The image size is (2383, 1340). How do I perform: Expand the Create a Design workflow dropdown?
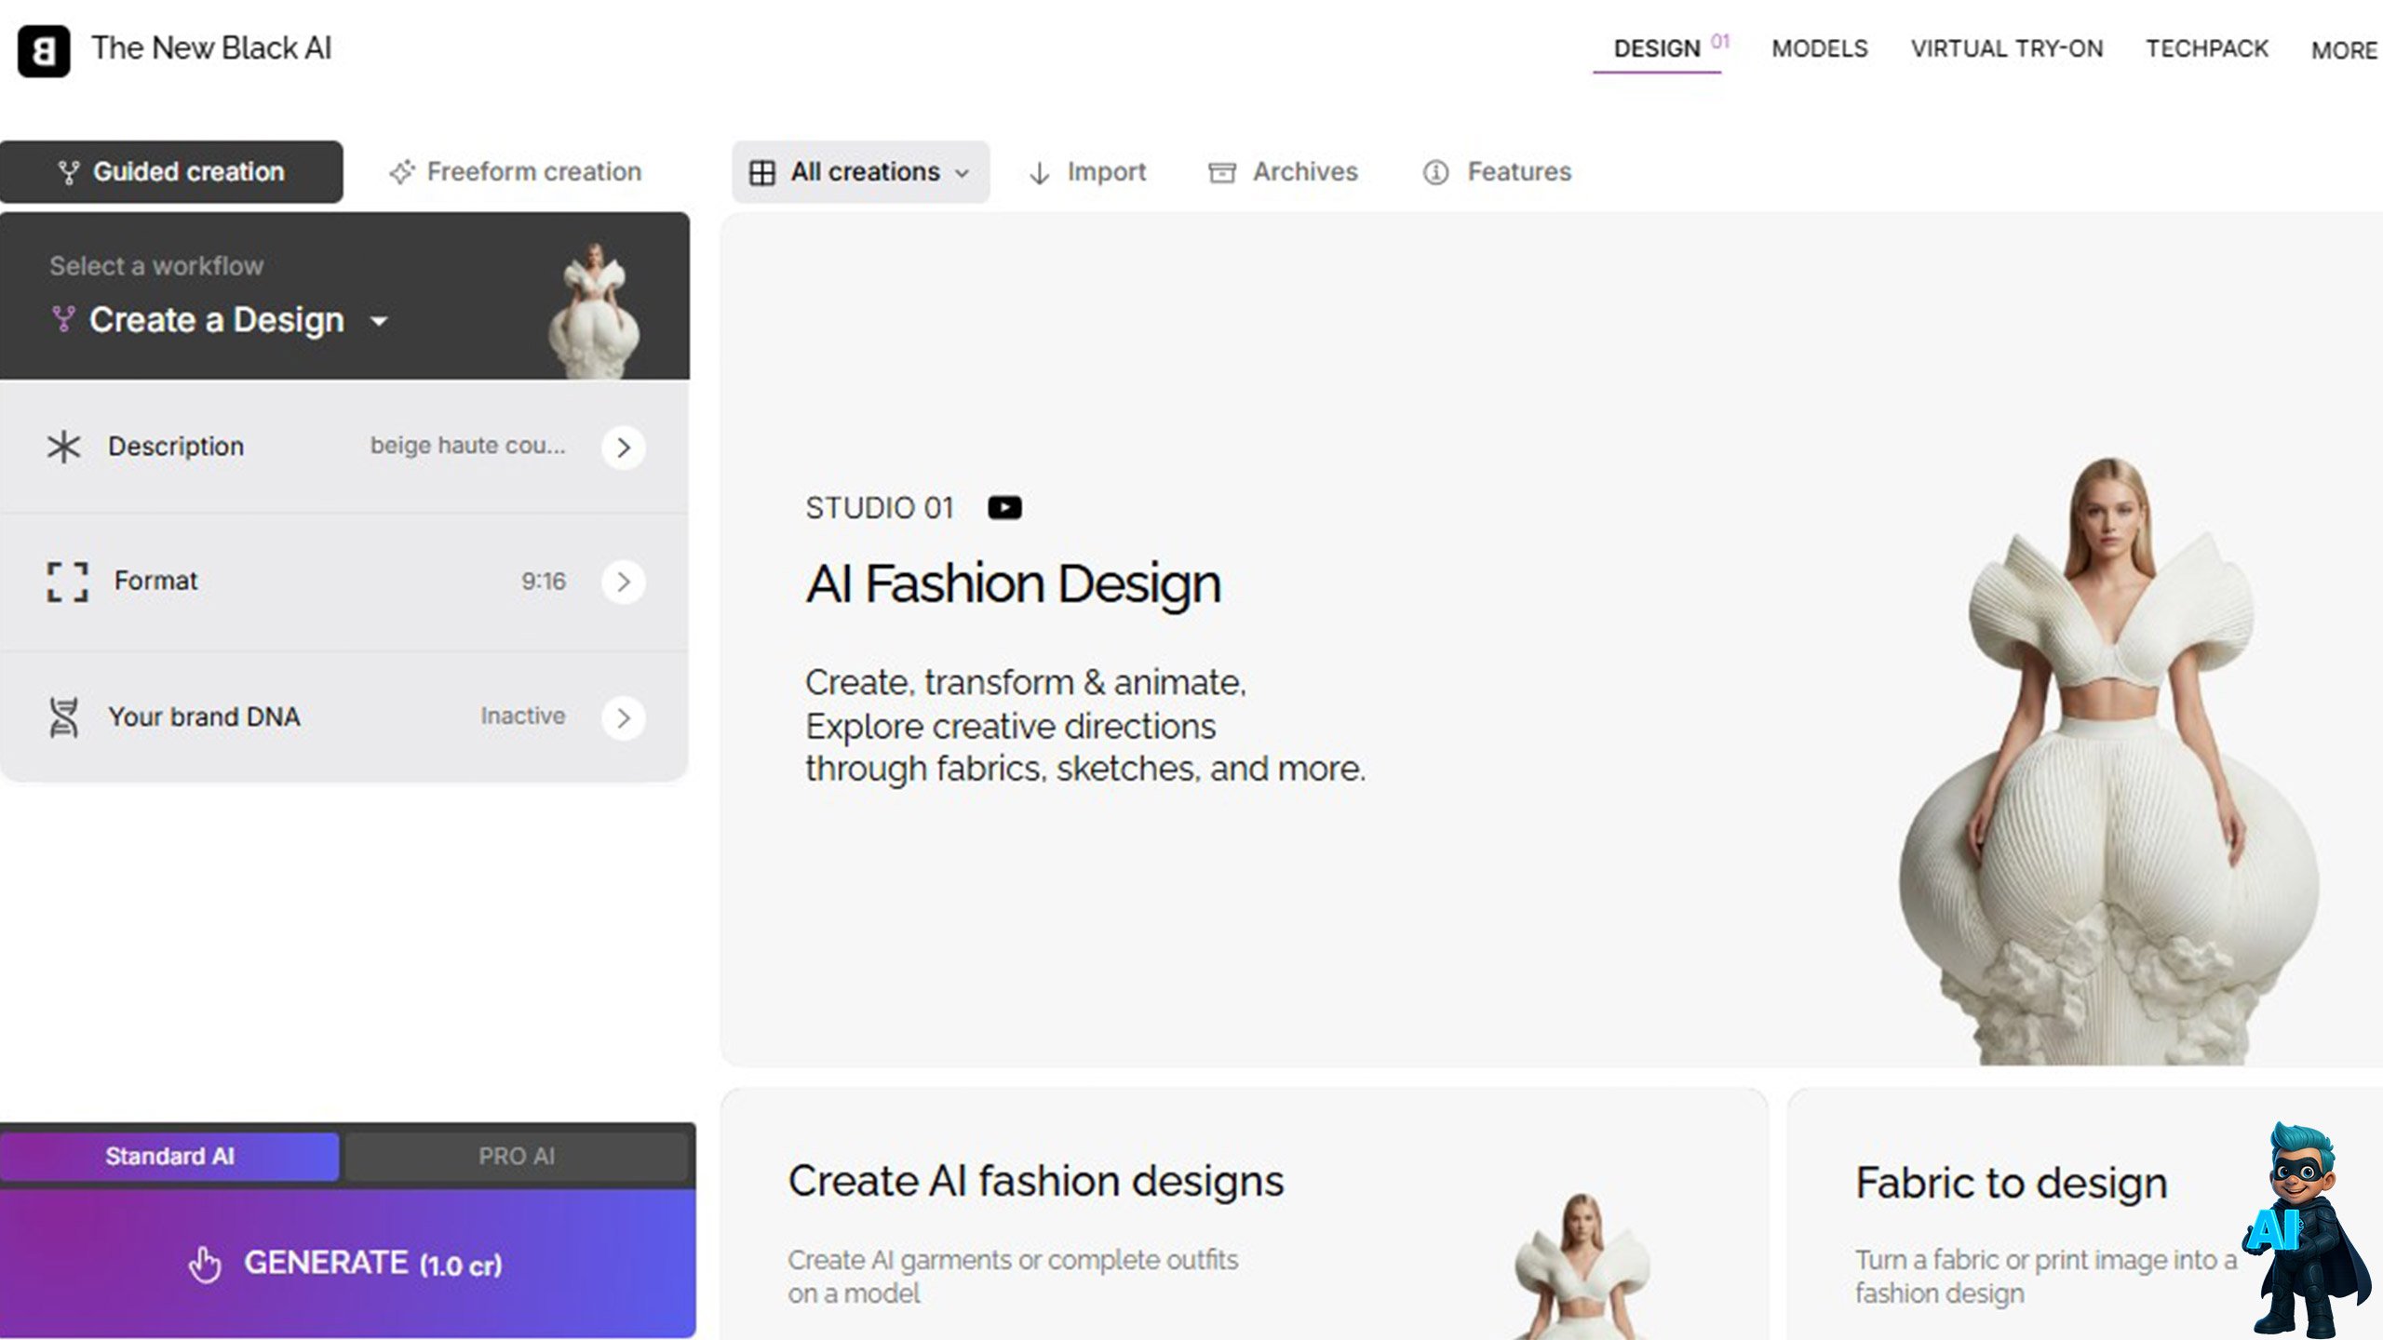click(x=379, y=322)
